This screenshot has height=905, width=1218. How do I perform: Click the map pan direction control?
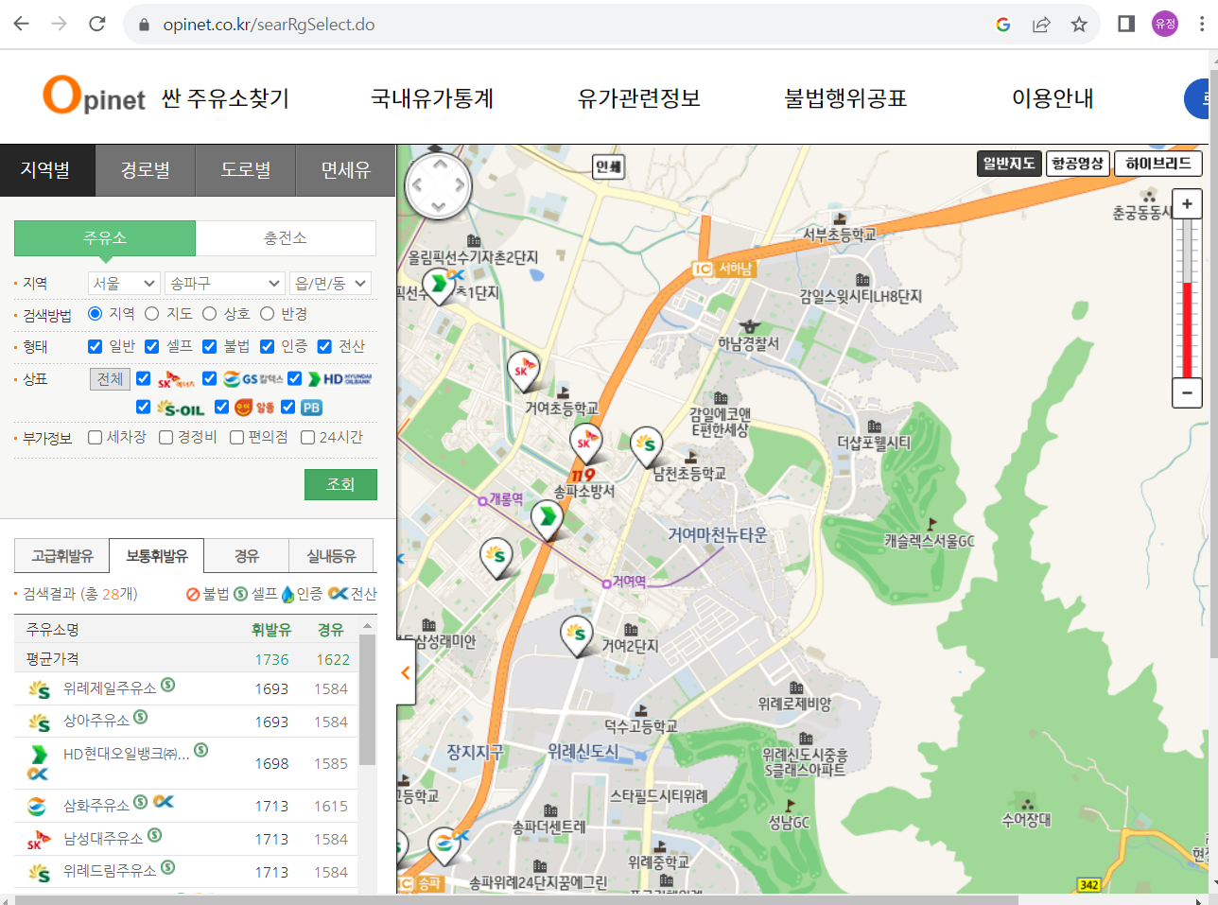pyautogui.click(x=438, y=184)
